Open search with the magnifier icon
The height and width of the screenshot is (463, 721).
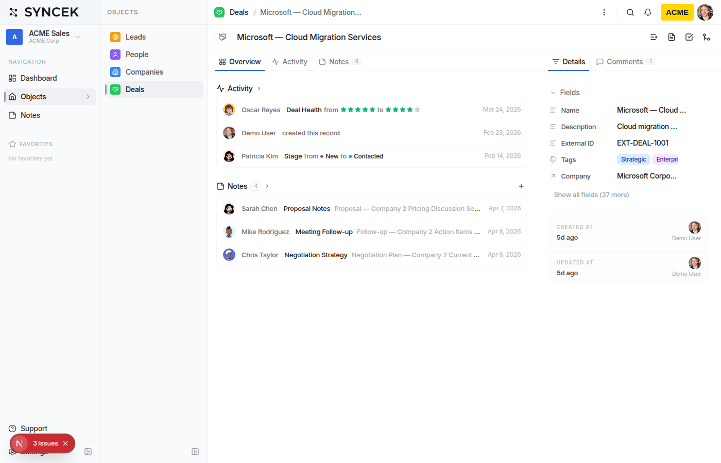pyautogui.click(x=630, y=12)
